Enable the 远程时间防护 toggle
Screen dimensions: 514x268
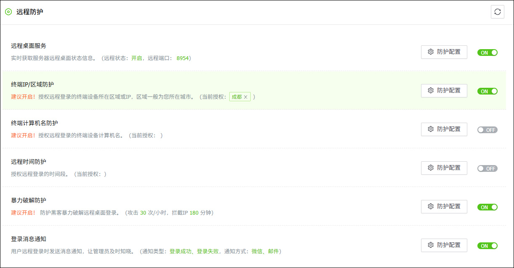487,168
